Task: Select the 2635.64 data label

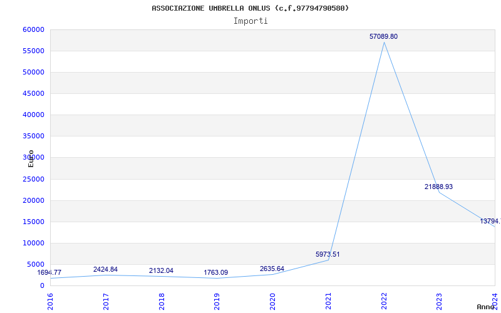Action: click(x=272, y=269)
